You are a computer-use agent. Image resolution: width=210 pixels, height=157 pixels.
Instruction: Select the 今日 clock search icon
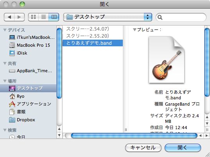[x=12, y=137]
